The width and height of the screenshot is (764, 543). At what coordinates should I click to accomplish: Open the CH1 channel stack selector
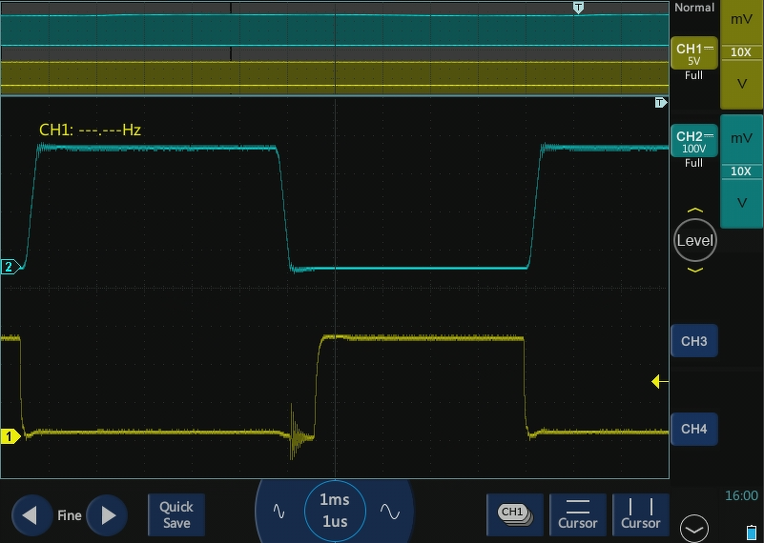(515, 514)
